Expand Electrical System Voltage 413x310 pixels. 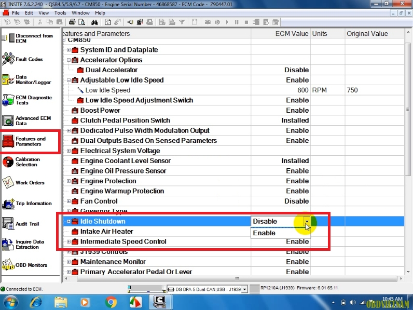pyautogui.click(x=68, y=151)
